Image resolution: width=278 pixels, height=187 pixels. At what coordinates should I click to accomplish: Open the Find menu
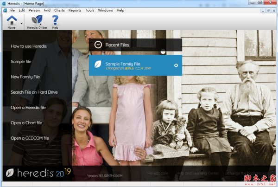coord(47,10)
